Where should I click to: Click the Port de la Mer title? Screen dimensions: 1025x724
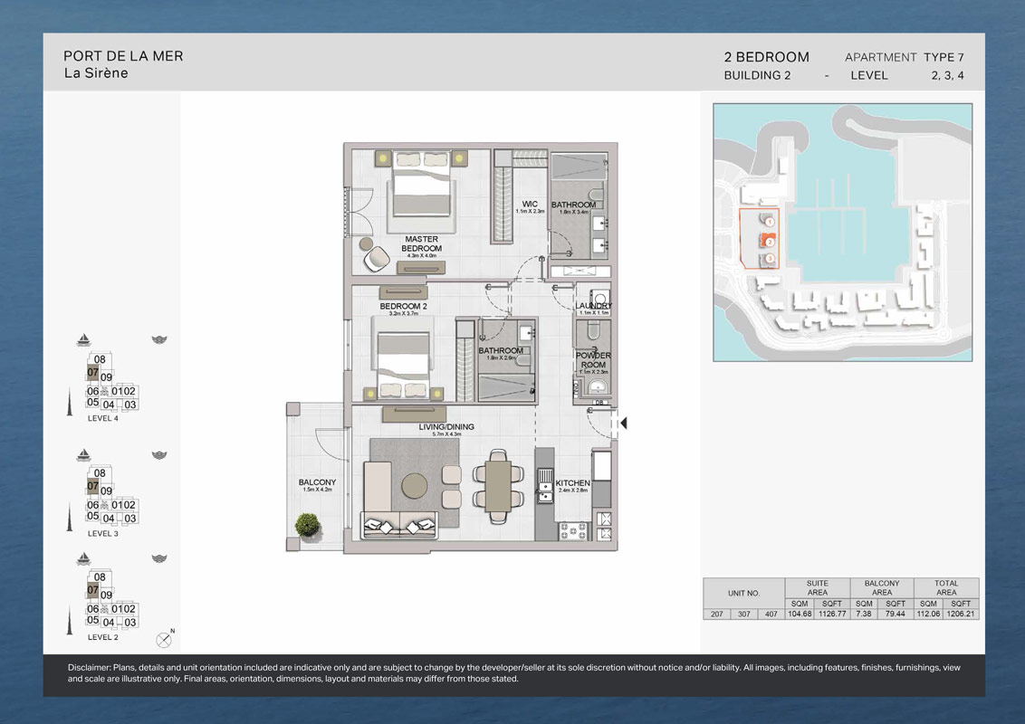[123, 56]
